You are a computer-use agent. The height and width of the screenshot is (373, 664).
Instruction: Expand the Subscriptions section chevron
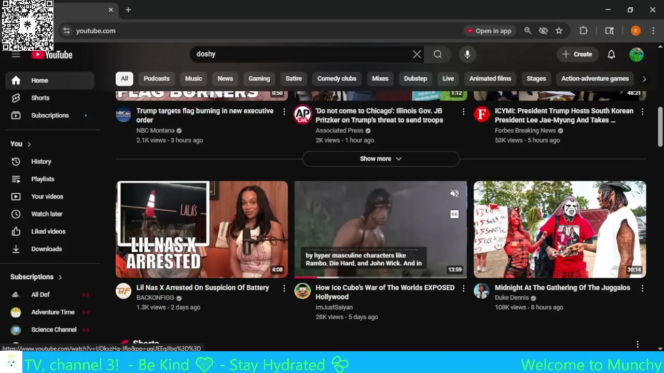pos(60,277)
